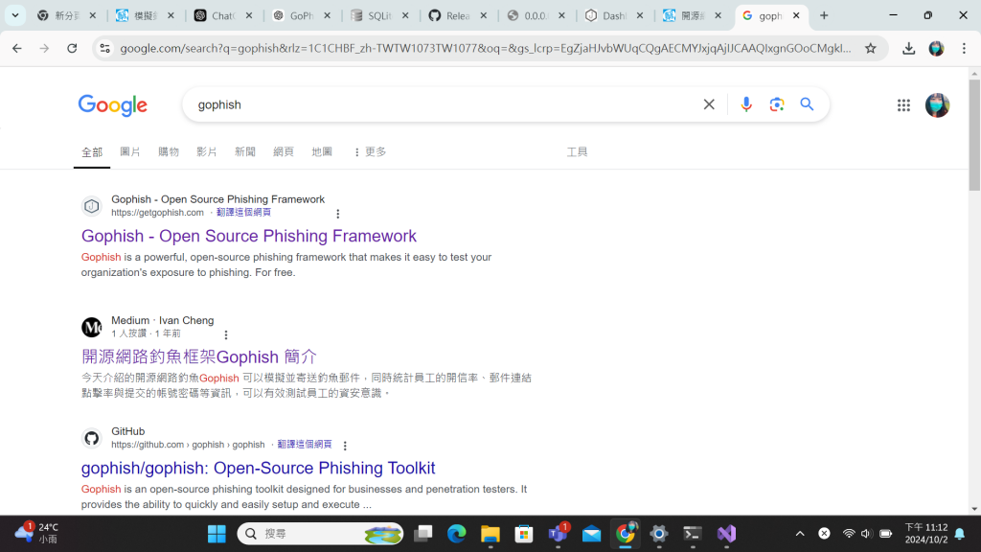Bookmark this page with the star icon
Screen dimensions: 981x552
pyautogui.click(x=870, y=48)
